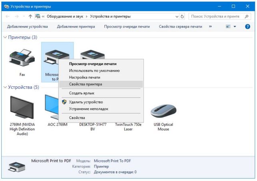This screenshot has width=257, height=181.
Task: Expand the address bar history dropdown
Action: tap(177, 16)
